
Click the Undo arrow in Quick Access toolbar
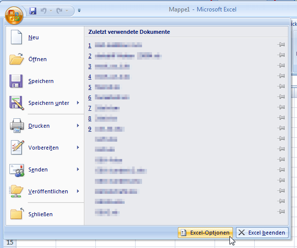coord(43,11)
